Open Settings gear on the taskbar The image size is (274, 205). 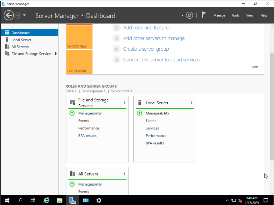pos(99,200)
